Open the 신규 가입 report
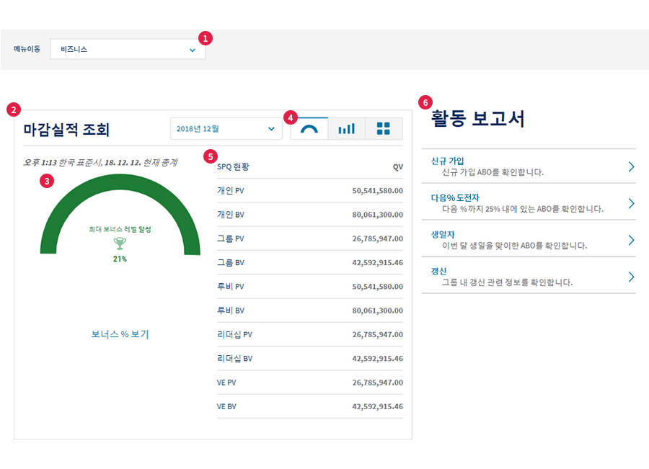 pos(529,166)
